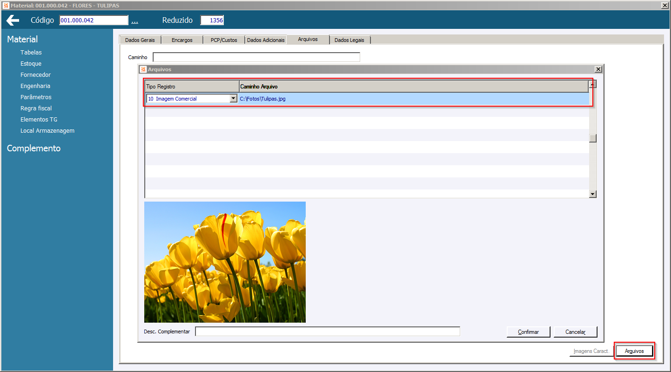Click the Reduzido input field
The height and width of the screenshot is (372, 671).
tap(212, 20)
